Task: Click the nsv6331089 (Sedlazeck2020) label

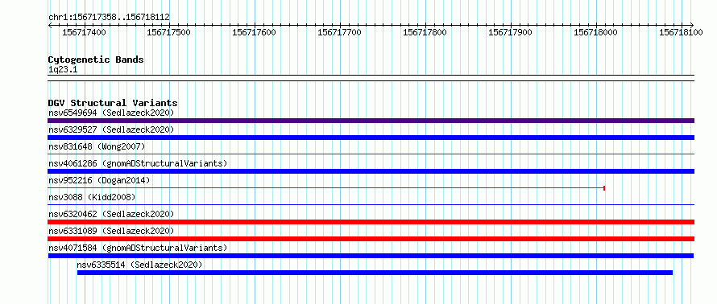Action: coord(111,231)
